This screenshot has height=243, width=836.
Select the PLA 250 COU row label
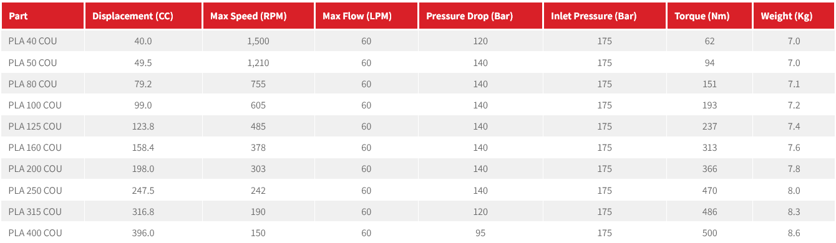(35, 191)
